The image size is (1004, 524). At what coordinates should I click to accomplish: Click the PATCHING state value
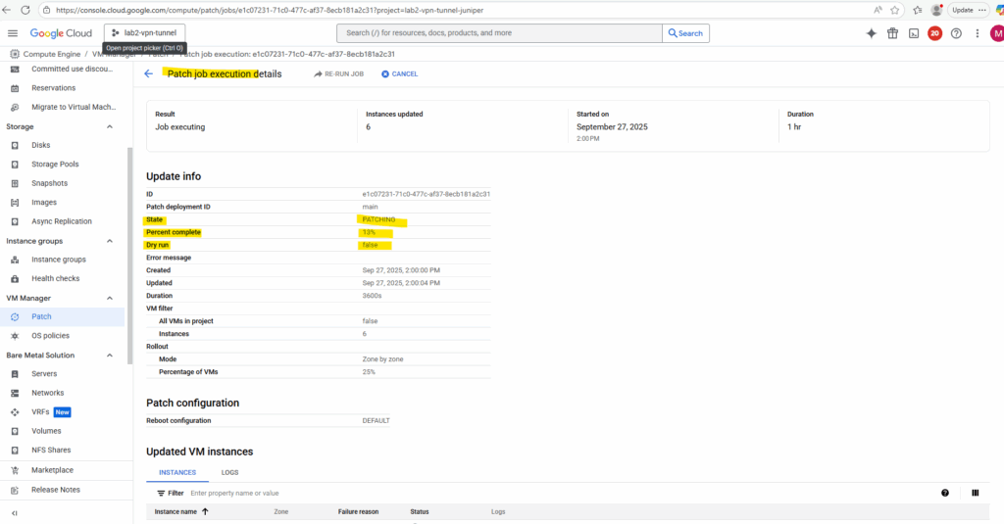(x=378, y=219)
